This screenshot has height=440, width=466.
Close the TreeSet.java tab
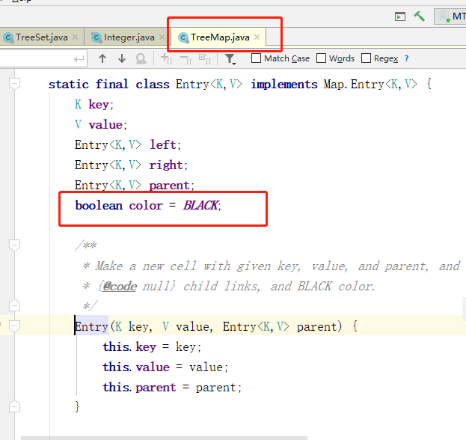[76, 37]
